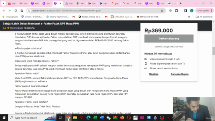Click the "Video atas permintaan 3 jam" text
The image size is (215, 121).
click(x=165, y=59)
